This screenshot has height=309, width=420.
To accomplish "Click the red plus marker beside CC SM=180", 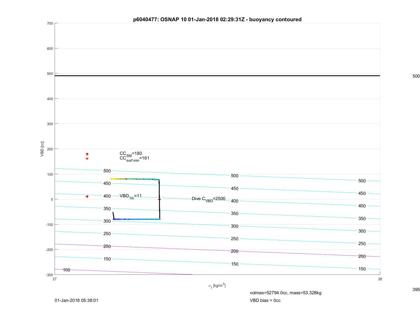I will [x=87, y=154].
